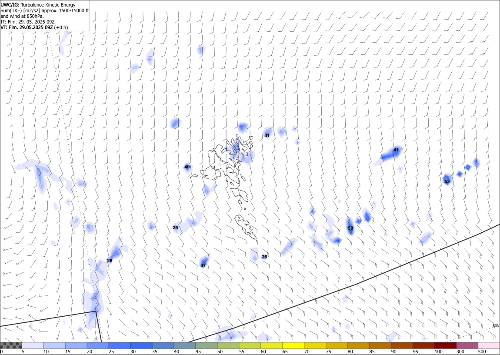
Task: Pick the 20–25 blue legend swatch
Action: click(x=98, y=345)
